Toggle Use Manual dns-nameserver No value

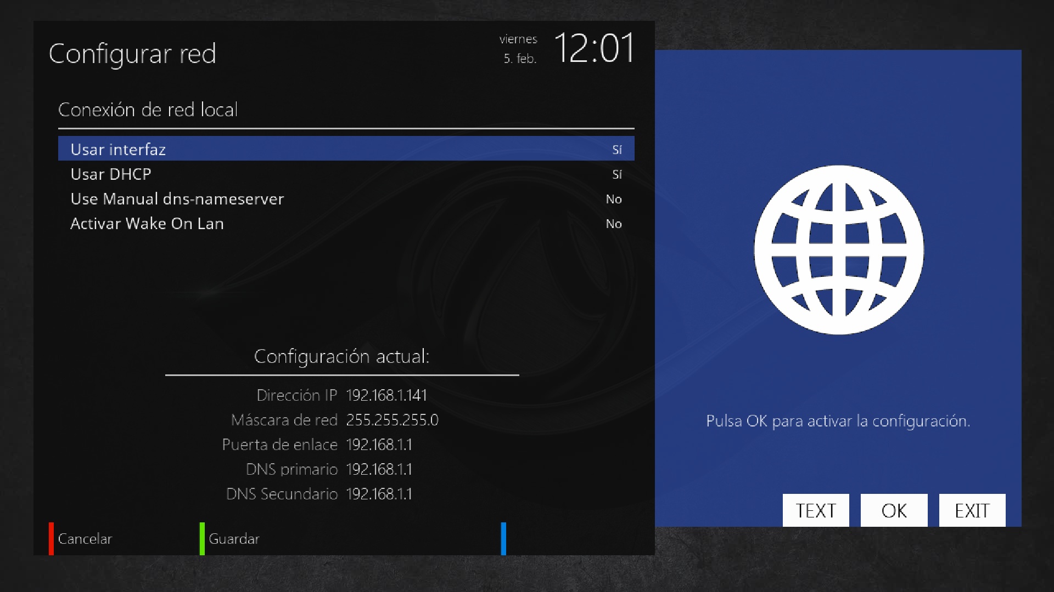(613, 199)
